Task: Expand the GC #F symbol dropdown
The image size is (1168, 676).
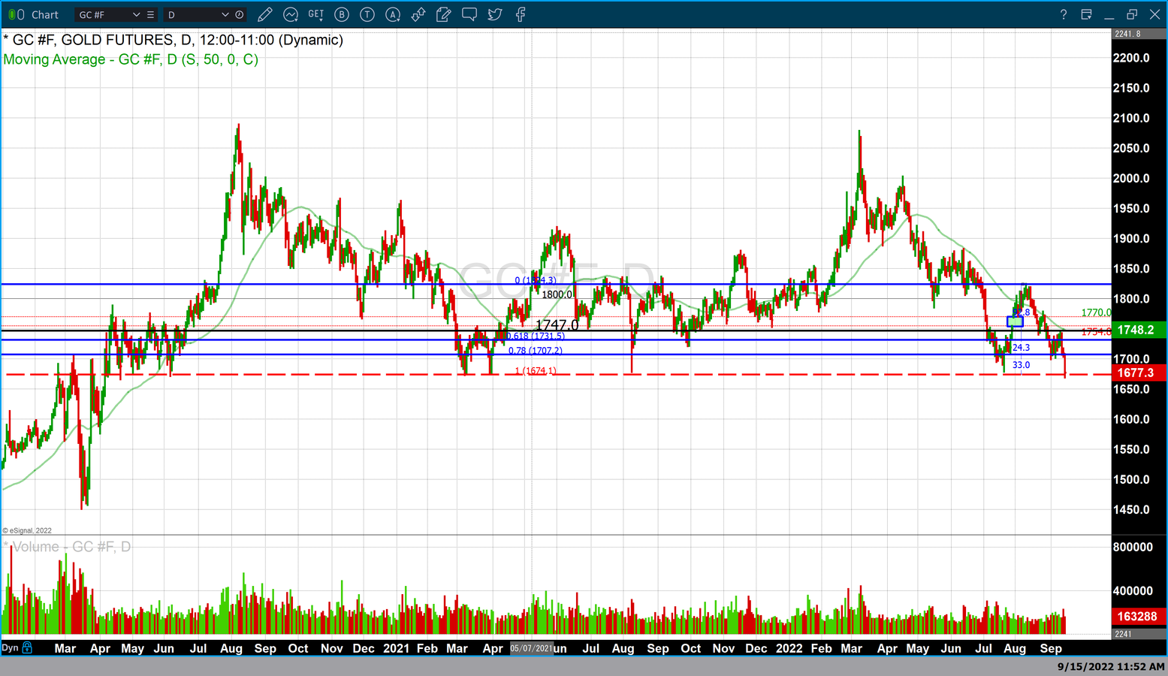Action: pyautogui.click(x=136, y=14)
